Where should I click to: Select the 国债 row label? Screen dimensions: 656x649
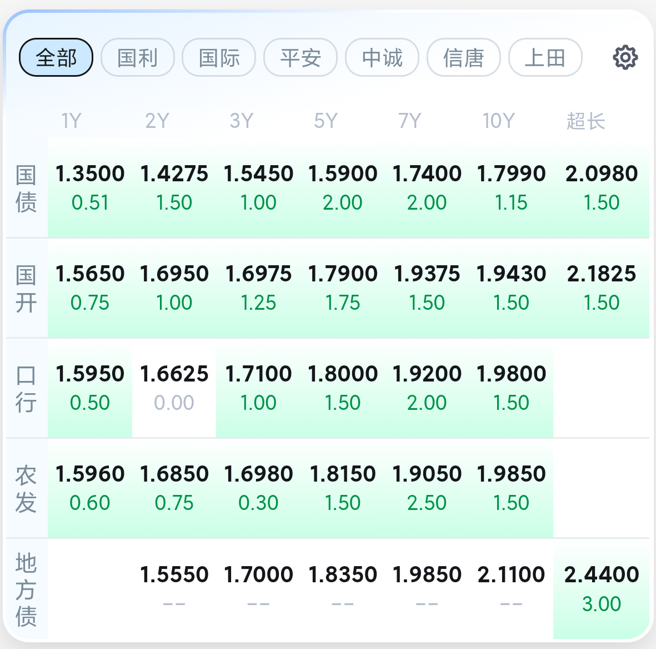[x=26, y=189]
